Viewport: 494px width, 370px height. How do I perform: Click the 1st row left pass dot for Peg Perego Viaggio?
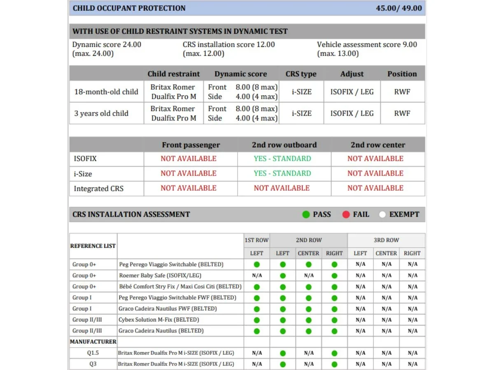(x=256, y=264)
